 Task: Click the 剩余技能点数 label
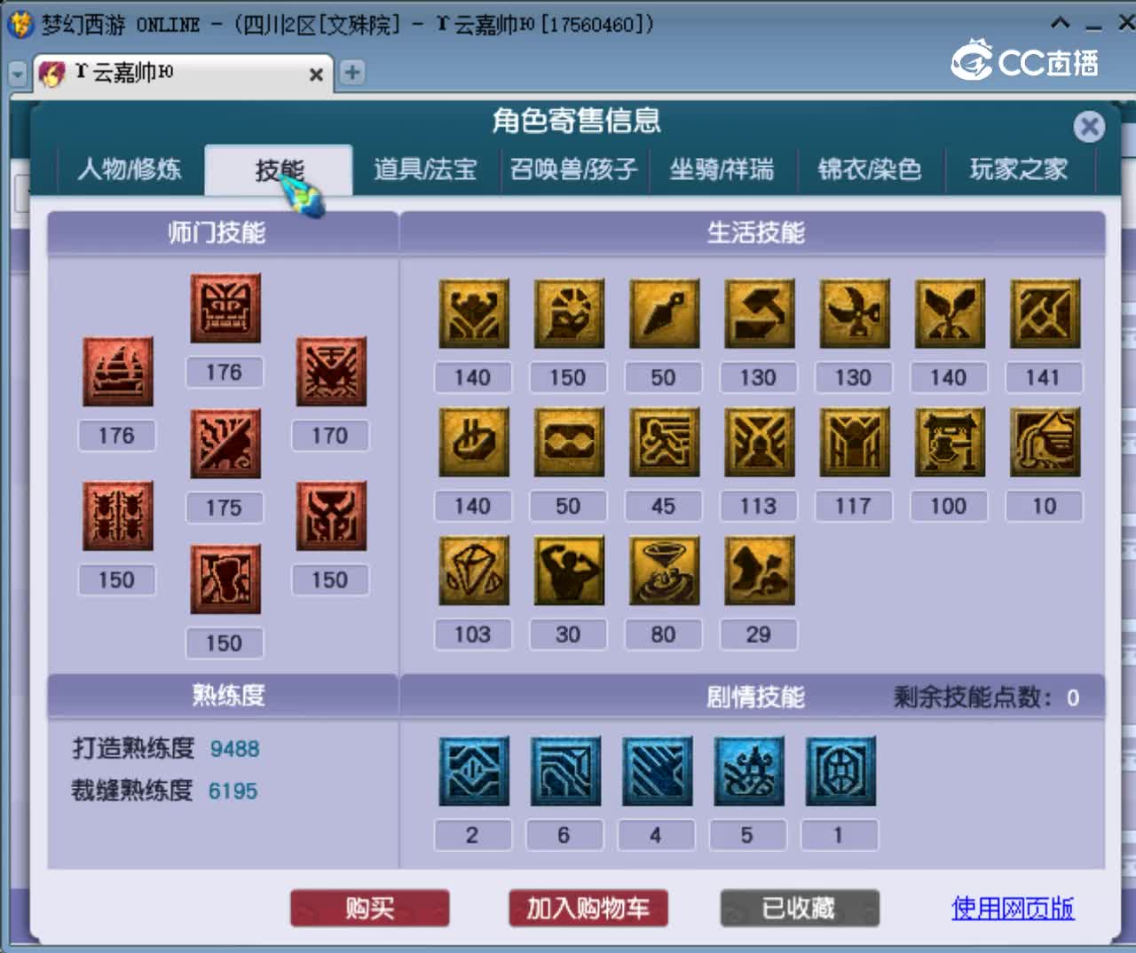[x=973, y=697]
